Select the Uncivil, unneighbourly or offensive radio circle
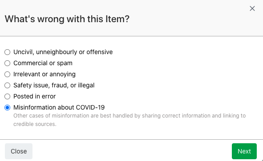 coord(8,52)
